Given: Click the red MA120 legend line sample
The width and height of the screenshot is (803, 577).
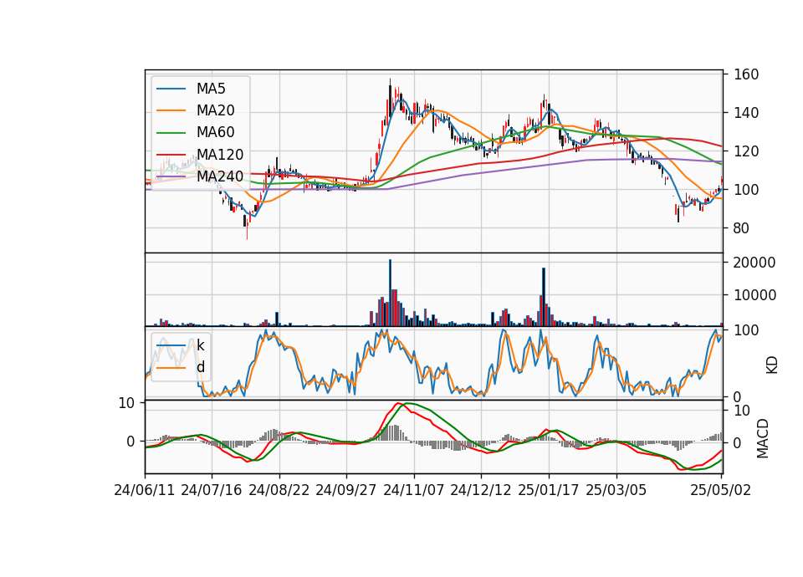Looking at the screenshot, I should pyautogui.click(x=171, y=155).
